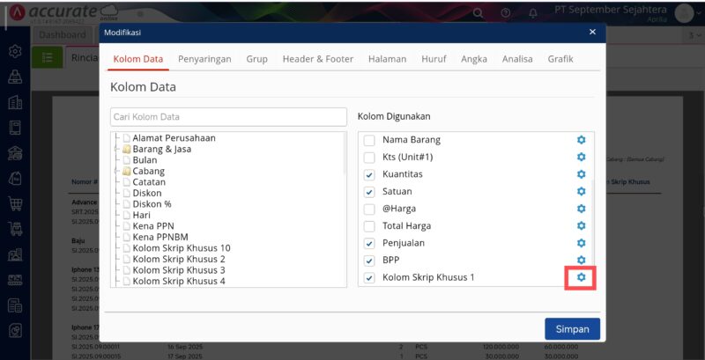
Task: Open the notifications bell icon
Action: click(x=531, y=13)
